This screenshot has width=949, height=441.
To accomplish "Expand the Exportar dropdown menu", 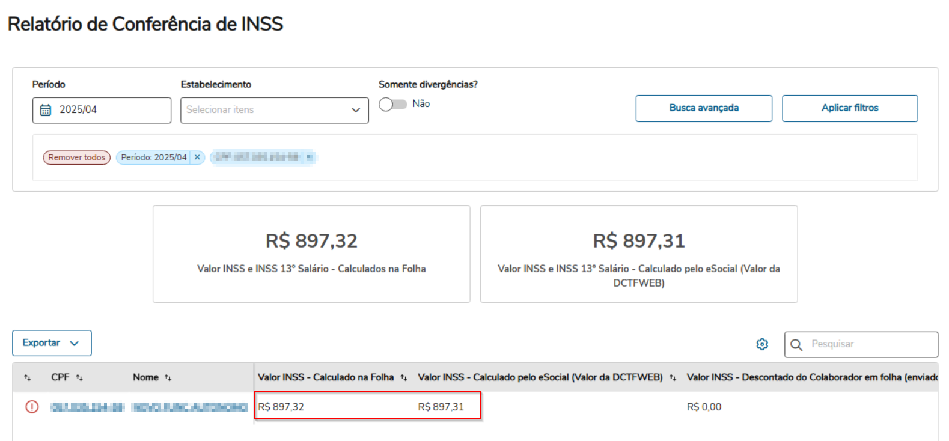I will pos(52,343).
